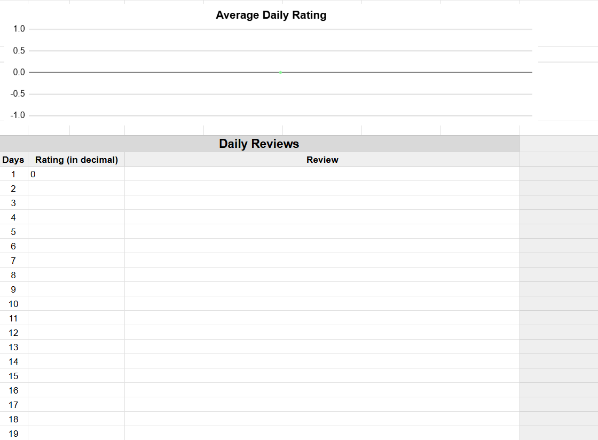
Task: Click the -0.5 axis label on the chart
Action: point(18,93)
